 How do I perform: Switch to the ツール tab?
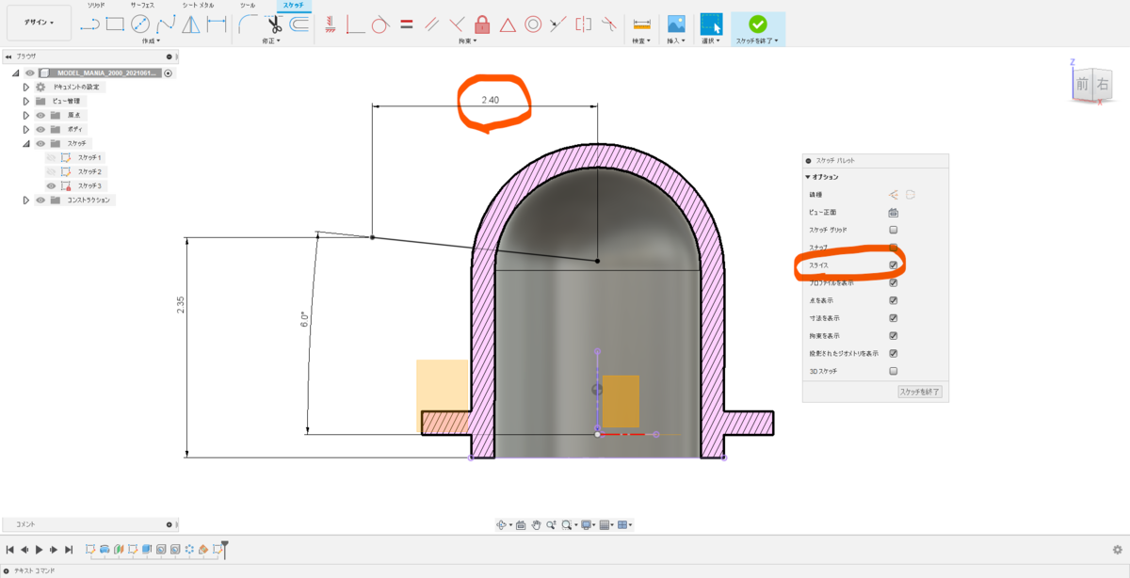click(248, 6)
